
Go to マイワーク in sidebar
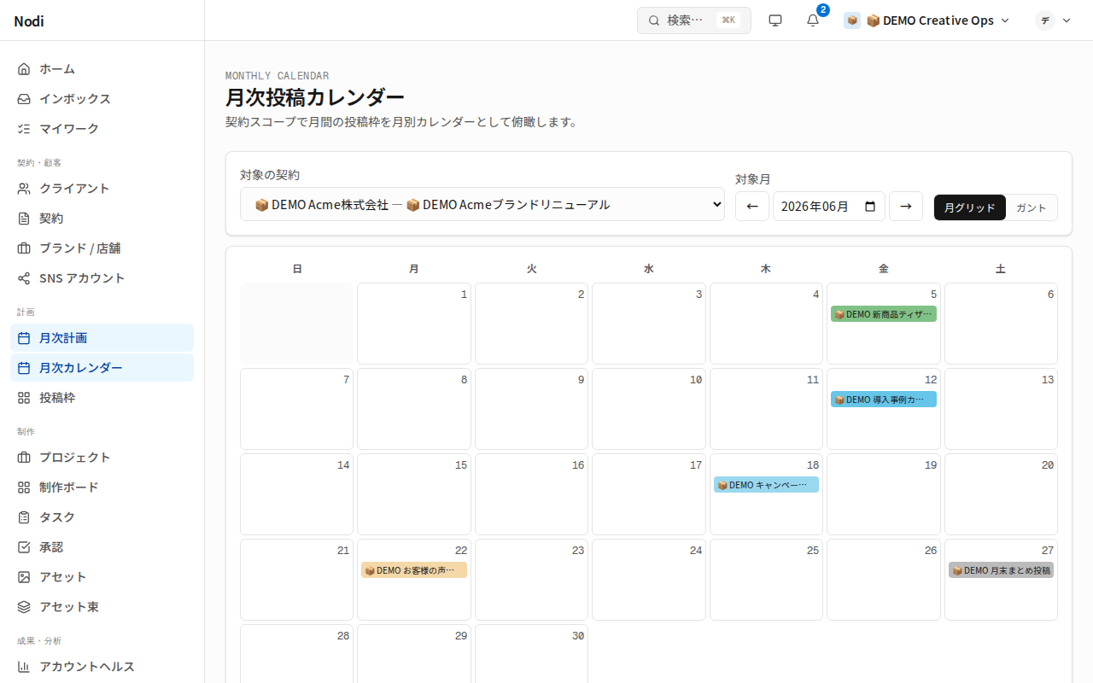coord(102,128)
